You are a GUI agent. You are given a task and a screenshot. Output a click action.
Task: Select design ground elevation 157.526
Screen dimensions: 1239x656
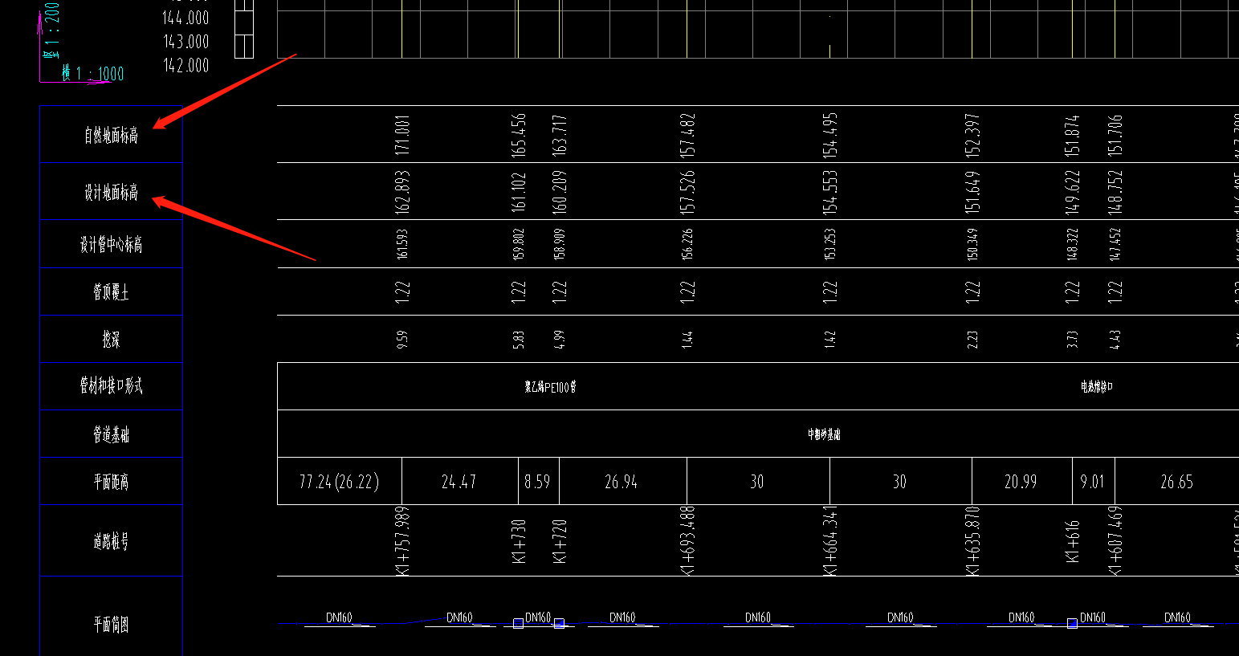coord(687,192)
